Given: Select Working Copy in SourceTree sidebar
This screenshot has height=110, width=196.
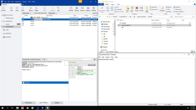Looking at the screenshot, I should pyautogui.click(x=9, y=18).
